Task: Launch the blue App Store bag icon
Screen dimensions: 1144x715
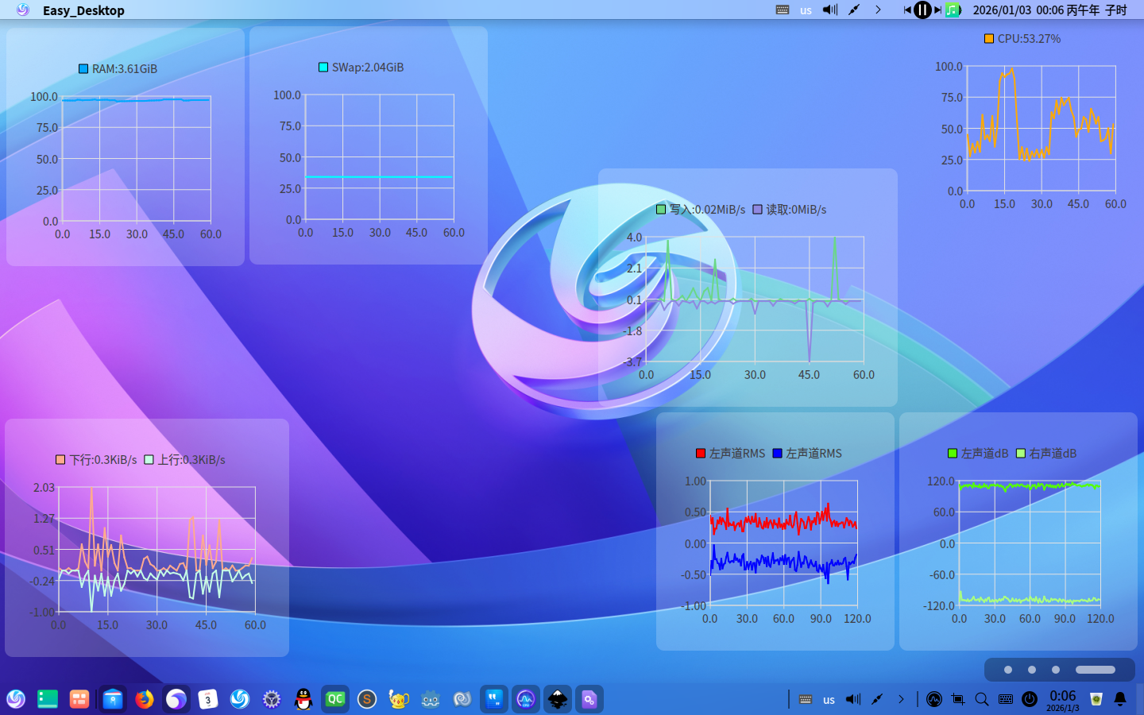Action: 113,699
